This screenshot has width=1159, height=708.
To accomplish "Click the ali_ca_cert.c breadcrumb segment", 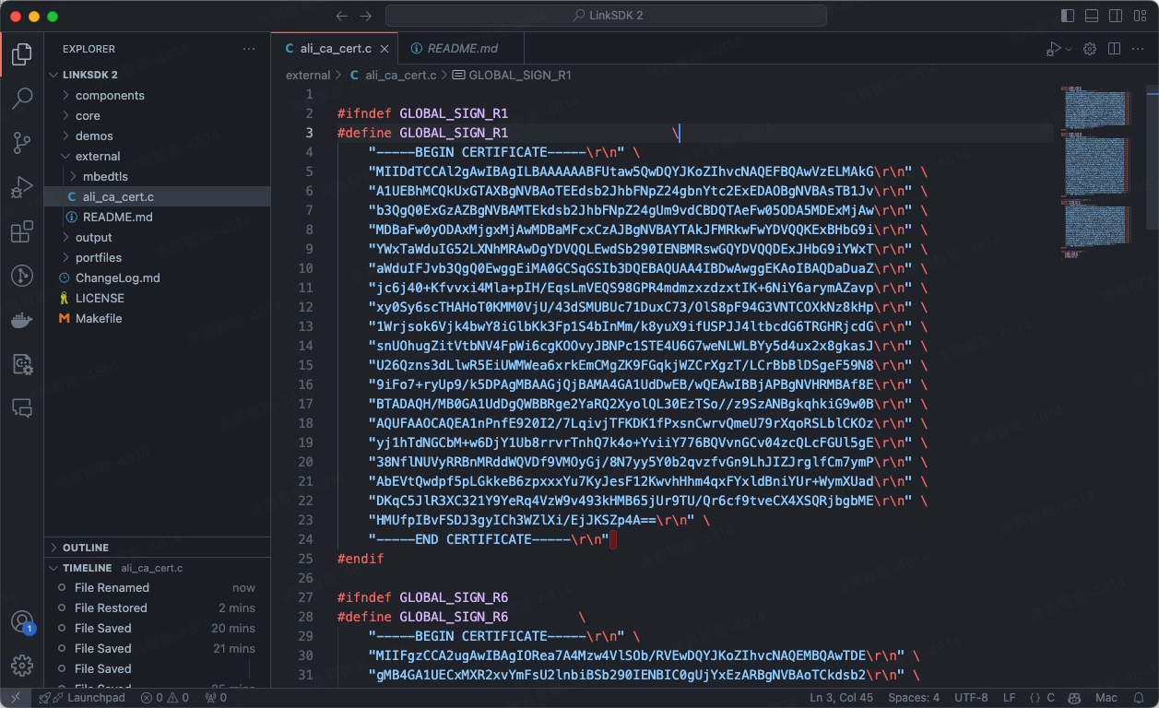I will (393, 76).
